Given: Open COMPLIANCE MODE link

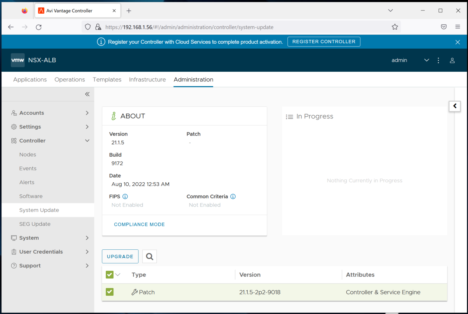Looking at the screenshot, I should [139, 224].
